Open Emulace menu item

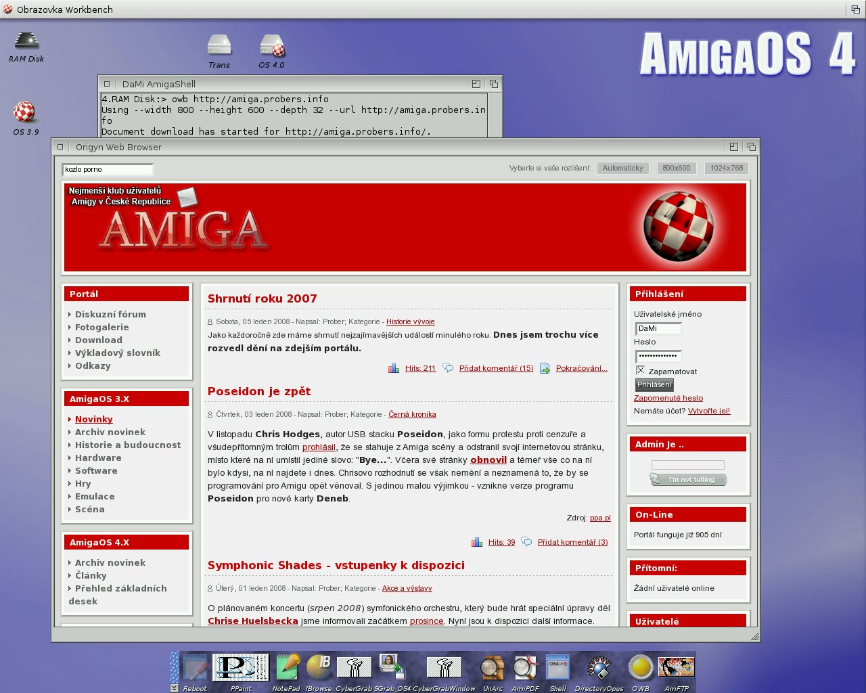[x=95, y=496]
